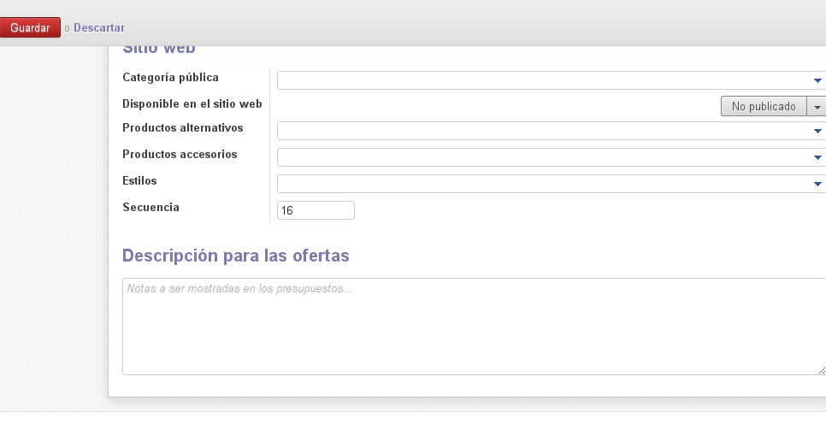The height and width of the screenshot is (447, 826).
Task: Expand the Categoría pública dropdown arrow
Action: click(x=817, y=80)
